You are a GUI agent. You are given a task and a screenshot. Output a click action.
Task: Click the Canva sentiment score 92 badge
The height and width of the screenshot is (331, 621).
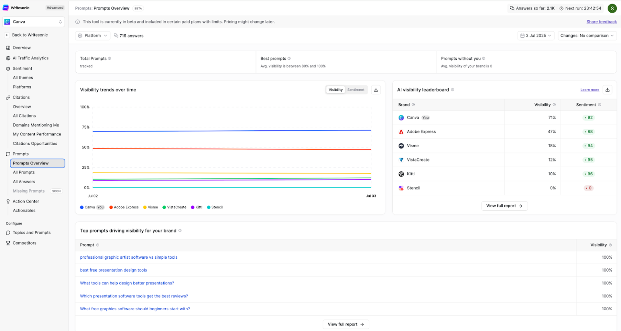click(589, 118)
